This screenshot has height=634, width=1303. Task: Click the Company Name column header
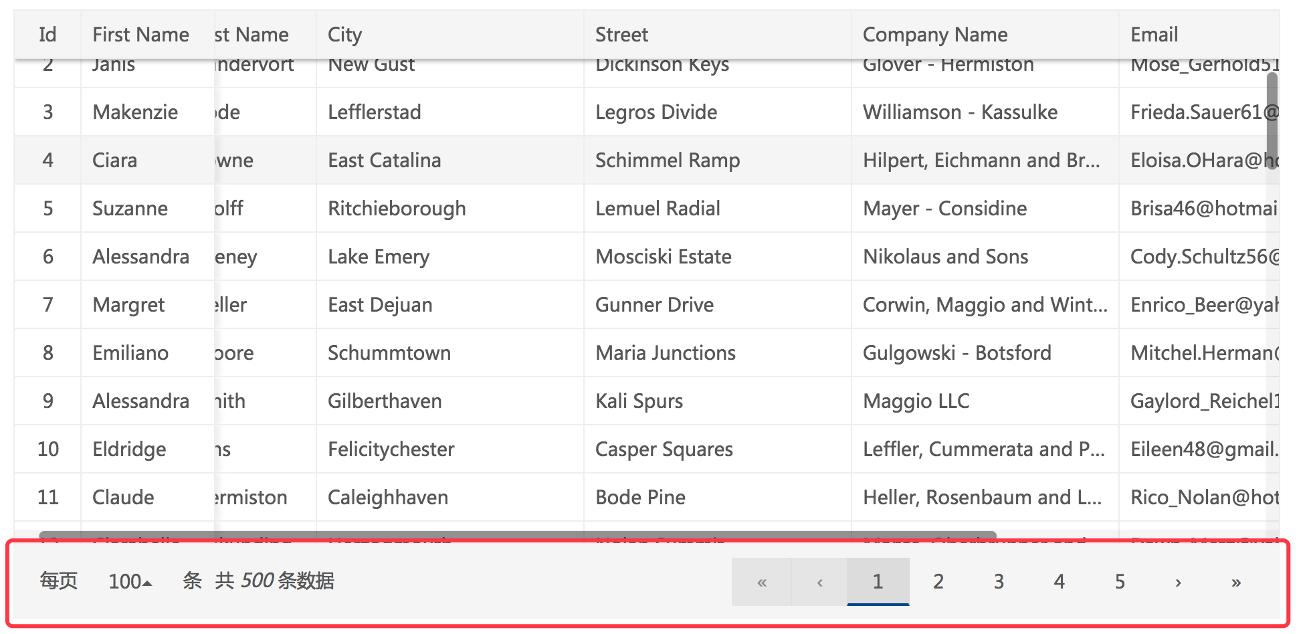[985, 35]
